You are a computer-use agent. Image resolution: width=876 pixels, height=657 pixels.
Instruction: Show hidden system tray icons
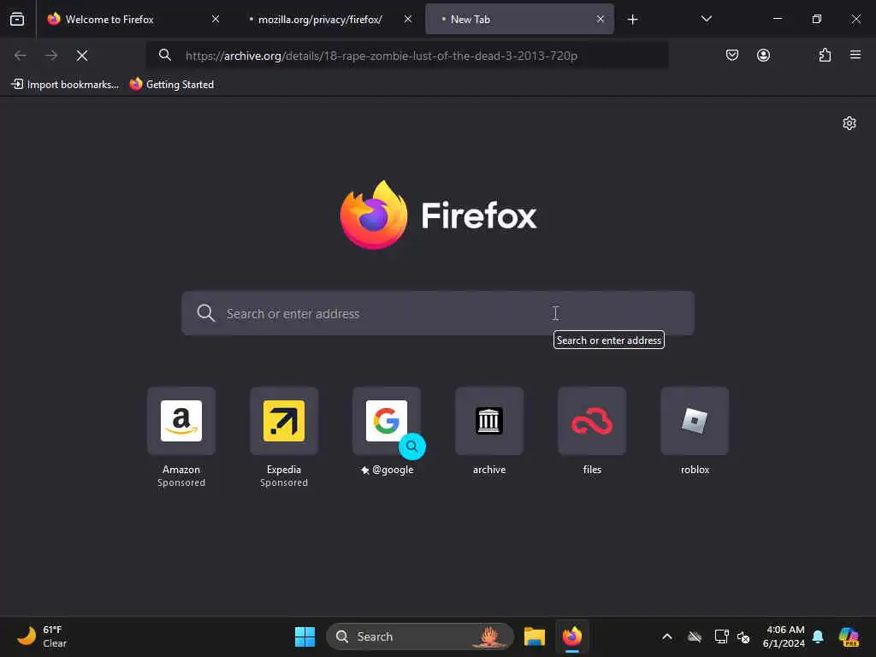pyautogui.click(x=667, y=636)
